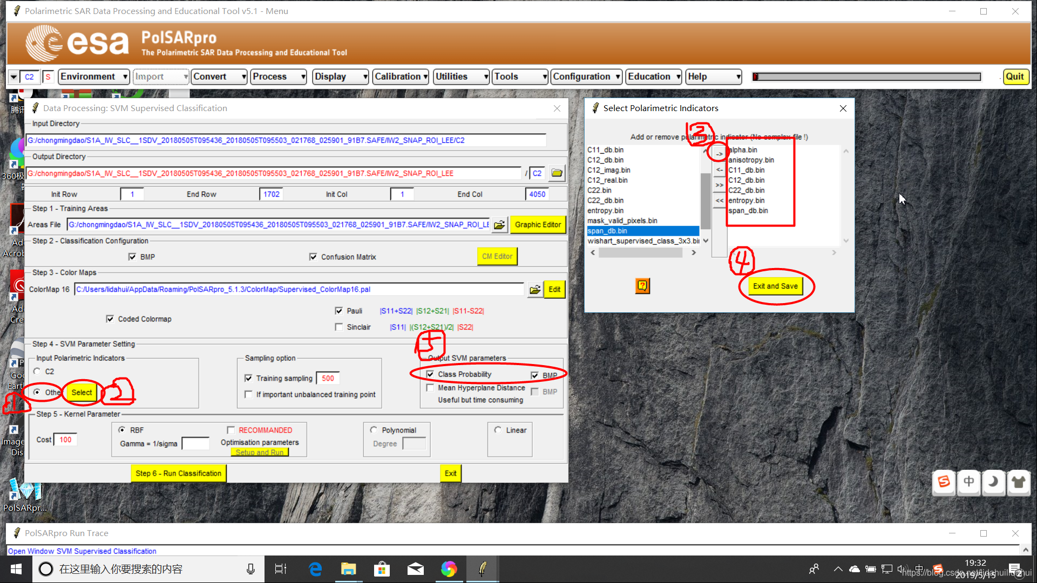Click Select for polarimetric indicators
The height and width of the screenshot is (583, 1037).
[82, 393]
